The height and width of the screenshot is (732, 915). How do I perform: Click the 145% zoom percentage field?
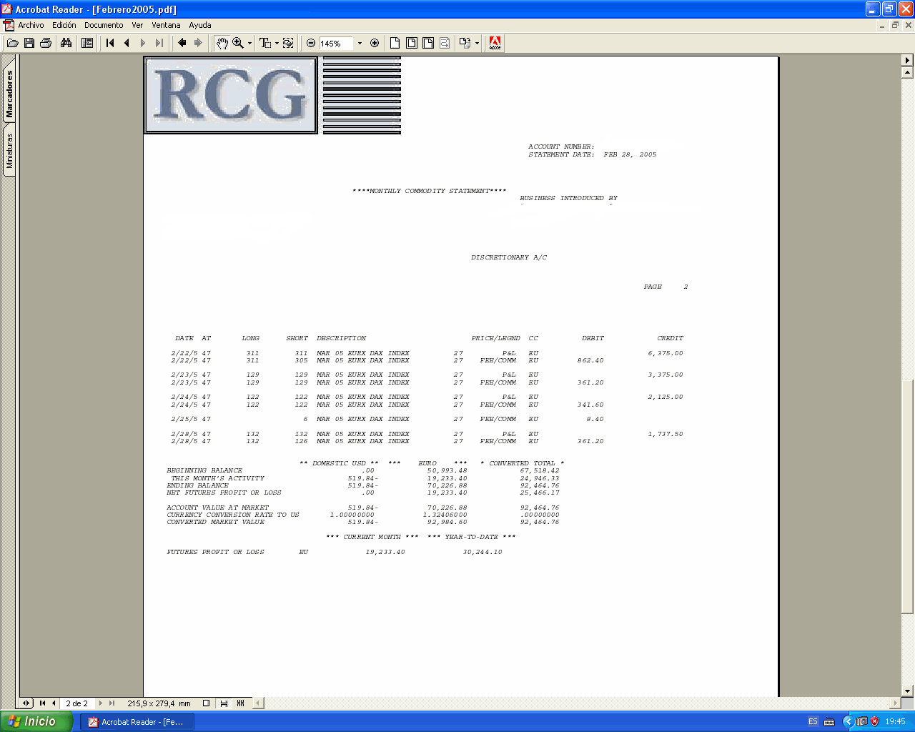pyautogui.click(x=336, y=44)
